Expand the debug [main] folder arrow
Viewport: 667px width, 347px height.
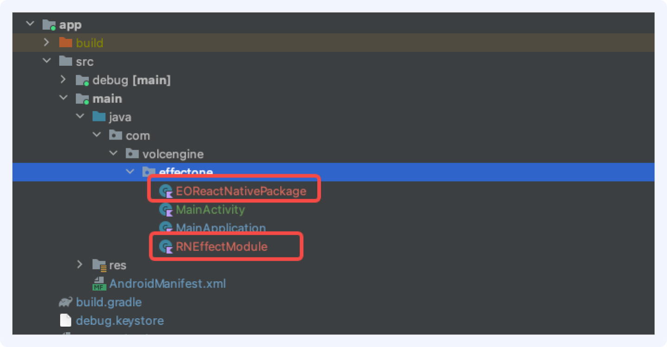[x=63, y=80]
